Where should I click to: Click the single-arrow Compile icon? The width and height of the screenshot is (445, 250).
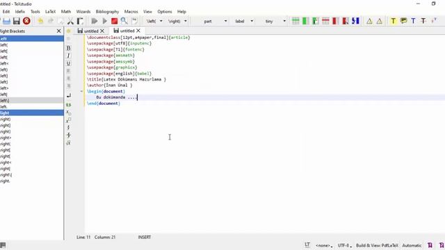(x=105, y=21)
